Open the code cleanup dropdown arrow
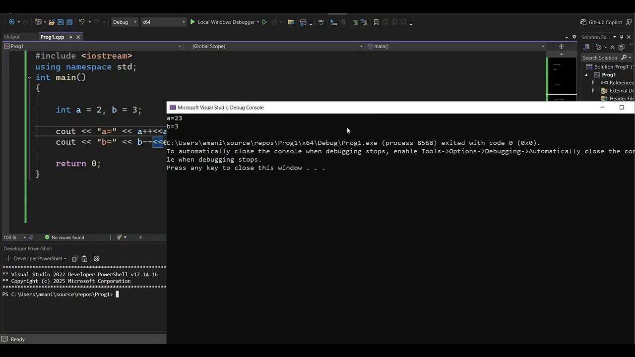Image resolution: width=635 pixels, height=357 pixels. point(125,237)
